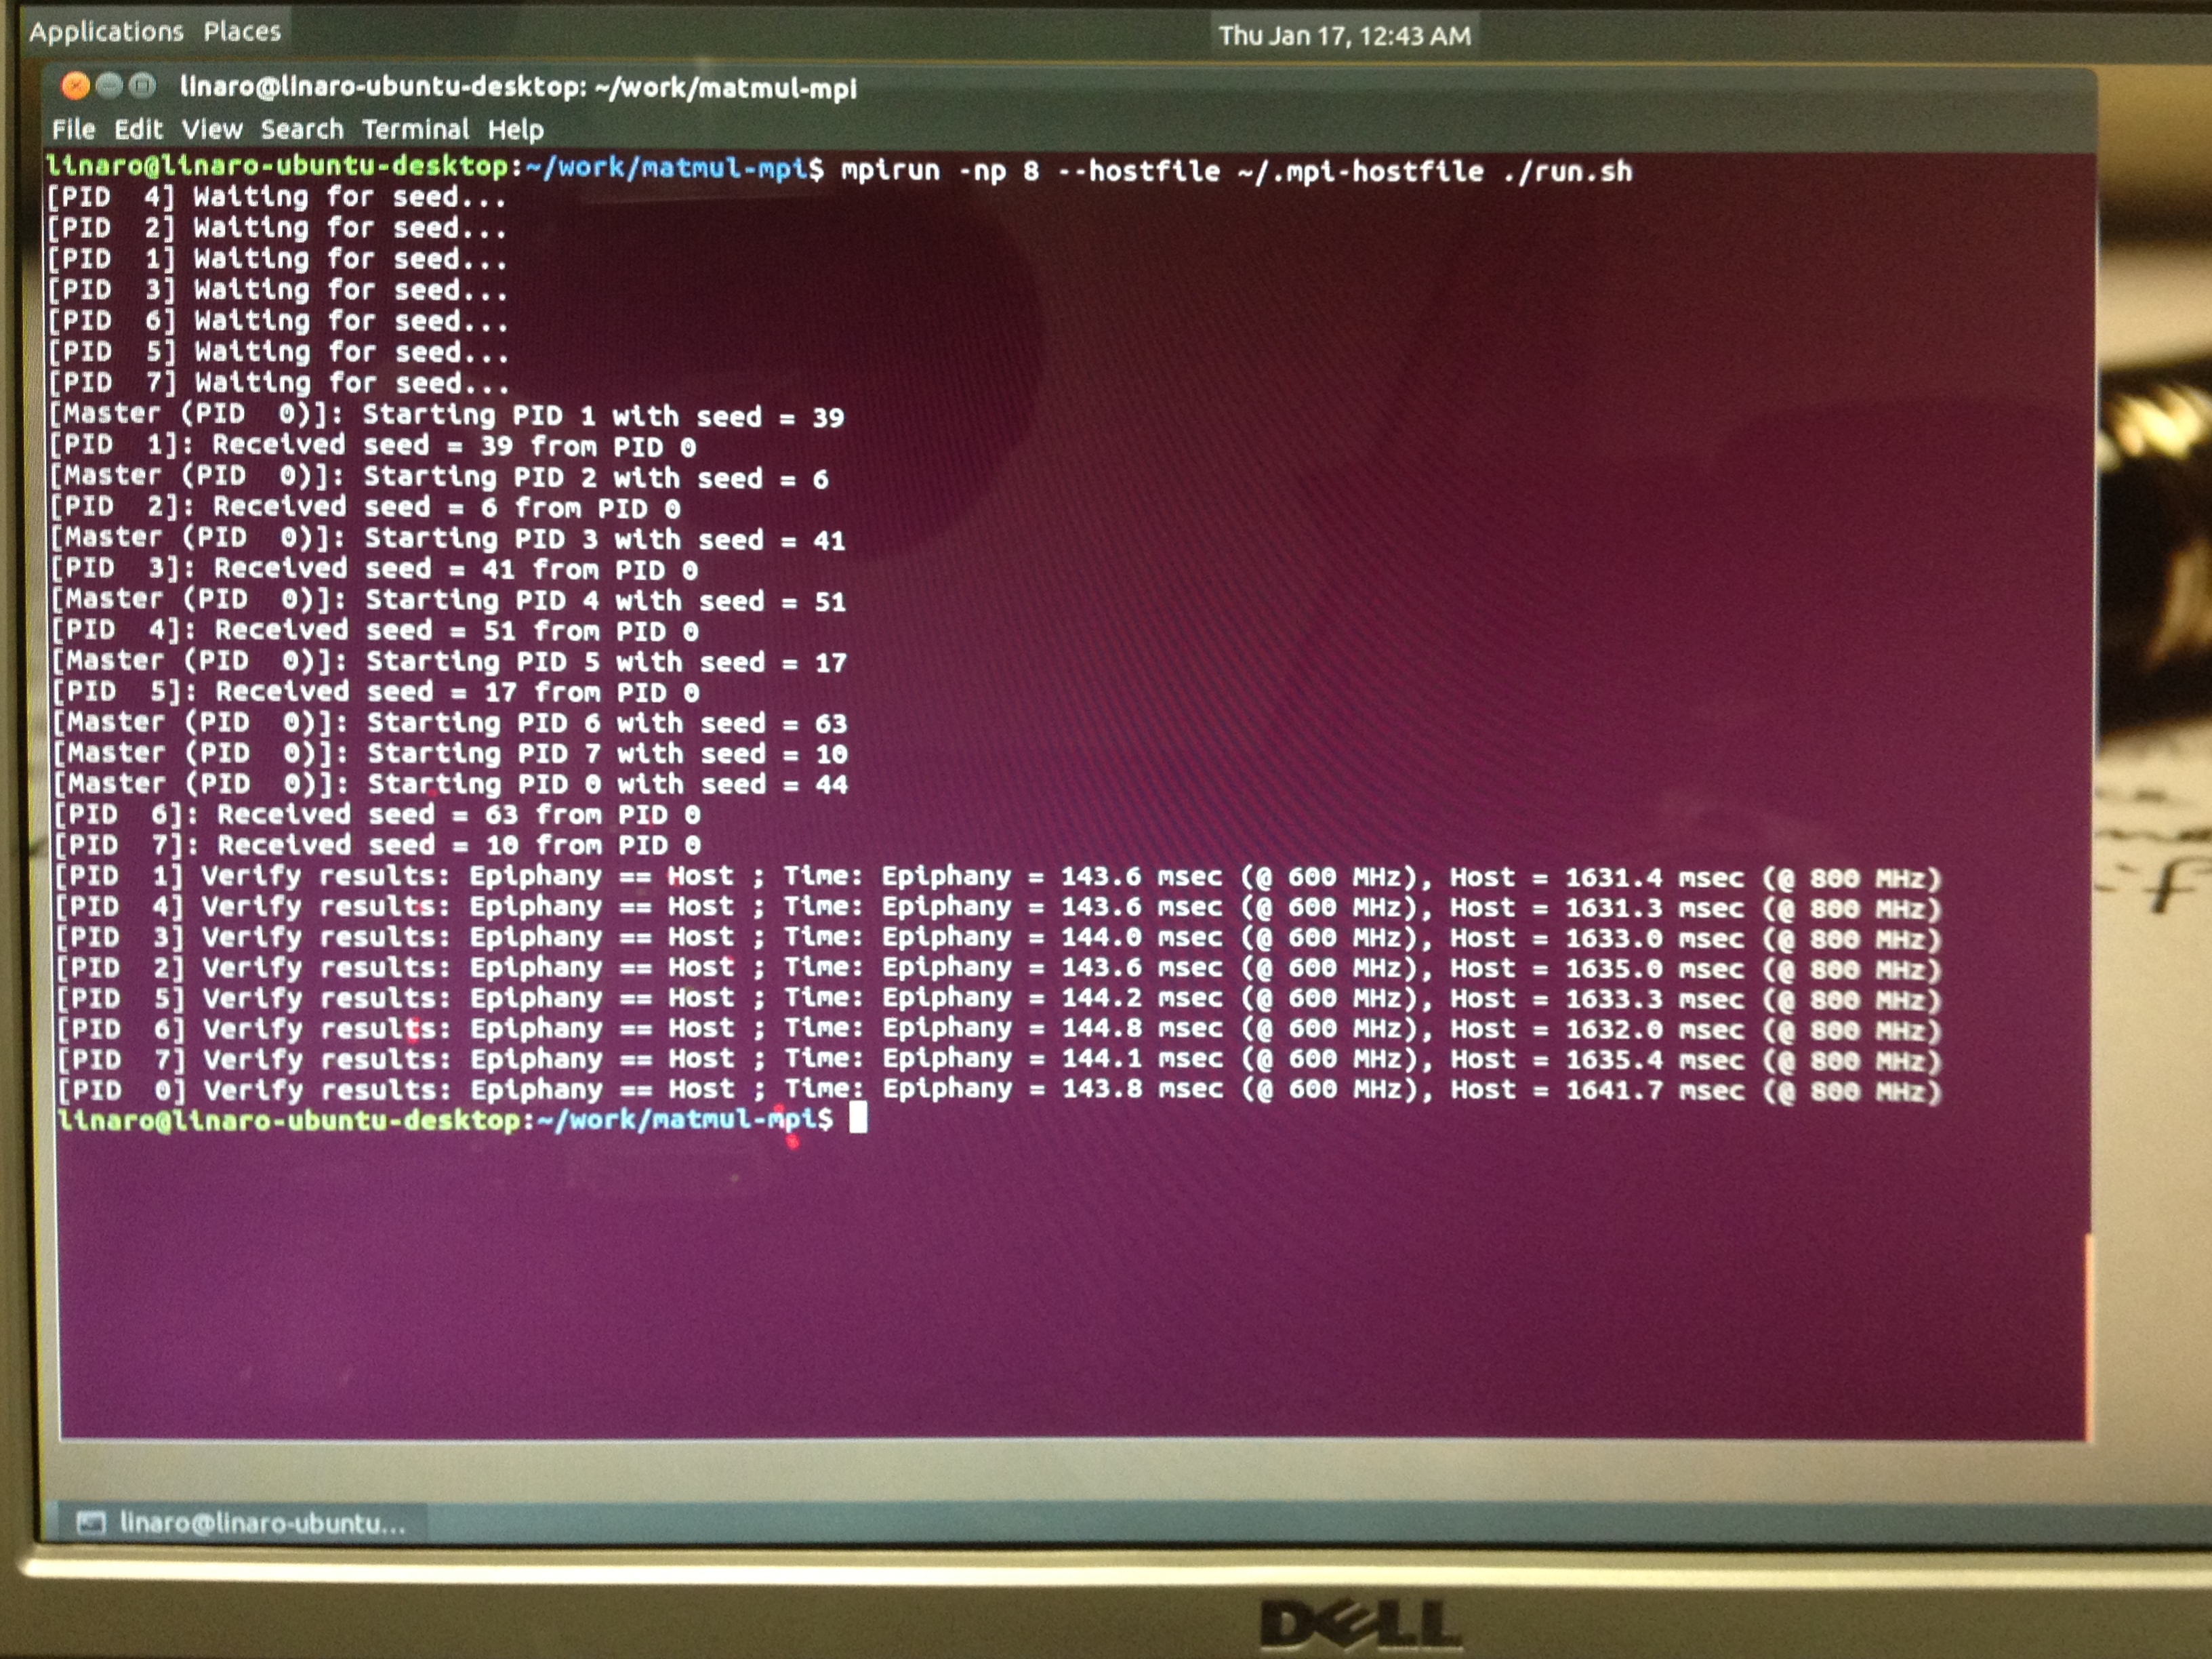This screenshot has width=2212, height=1659.
Task: Open the View menu
Action: point(212,130)
